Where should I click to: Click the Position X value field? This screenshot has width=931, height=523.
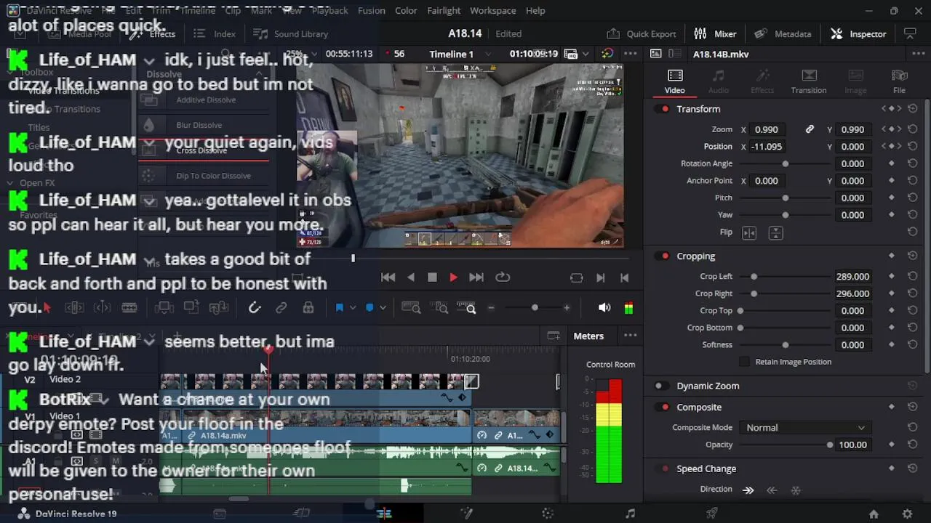(x=767, y=147)
